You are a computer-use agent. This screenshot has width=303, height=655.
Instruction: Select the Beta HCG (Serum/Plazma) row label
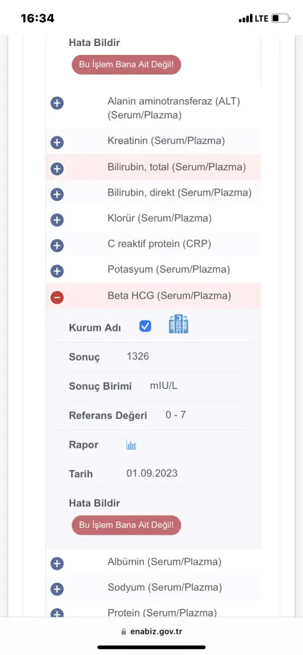click(x=169, y=296)
